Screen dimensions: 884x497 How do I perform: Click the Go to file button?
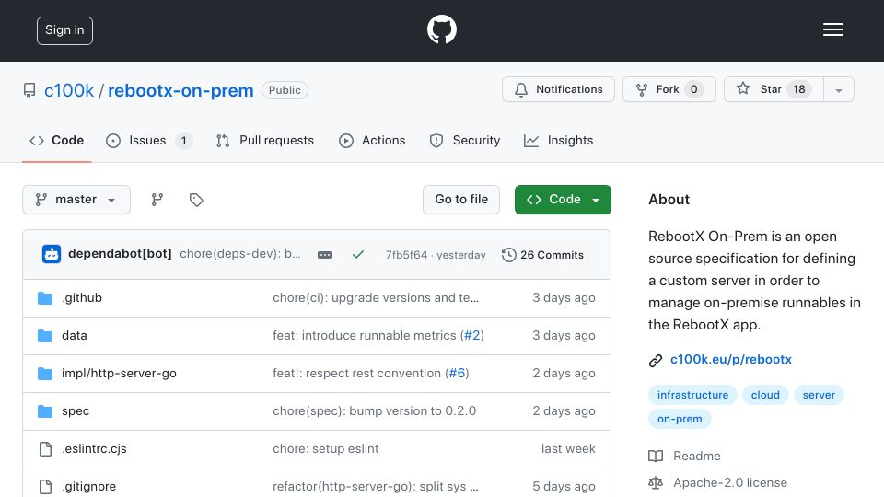point(461,200)
